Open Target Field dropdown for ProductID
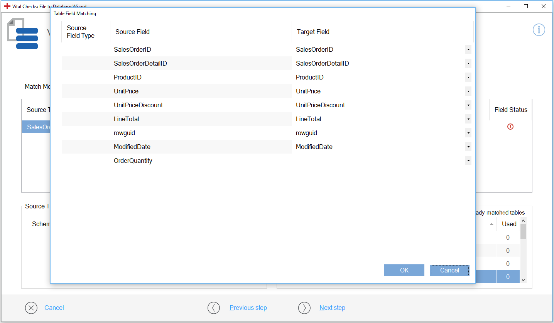This screenshot has height=323, width=554. [468, 77]
